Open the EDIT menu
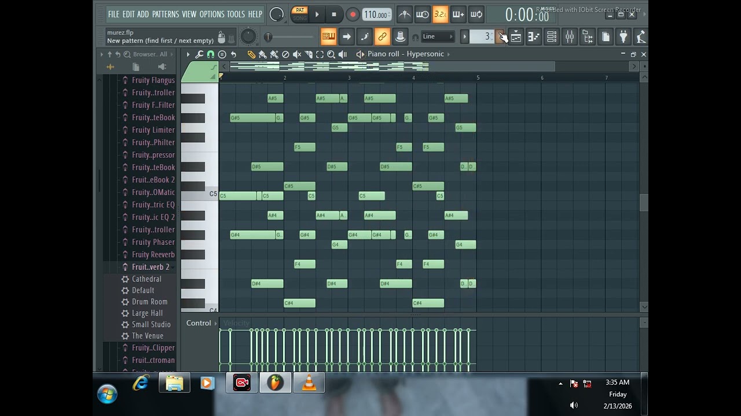The image size is (741, 416). point(129,14)
